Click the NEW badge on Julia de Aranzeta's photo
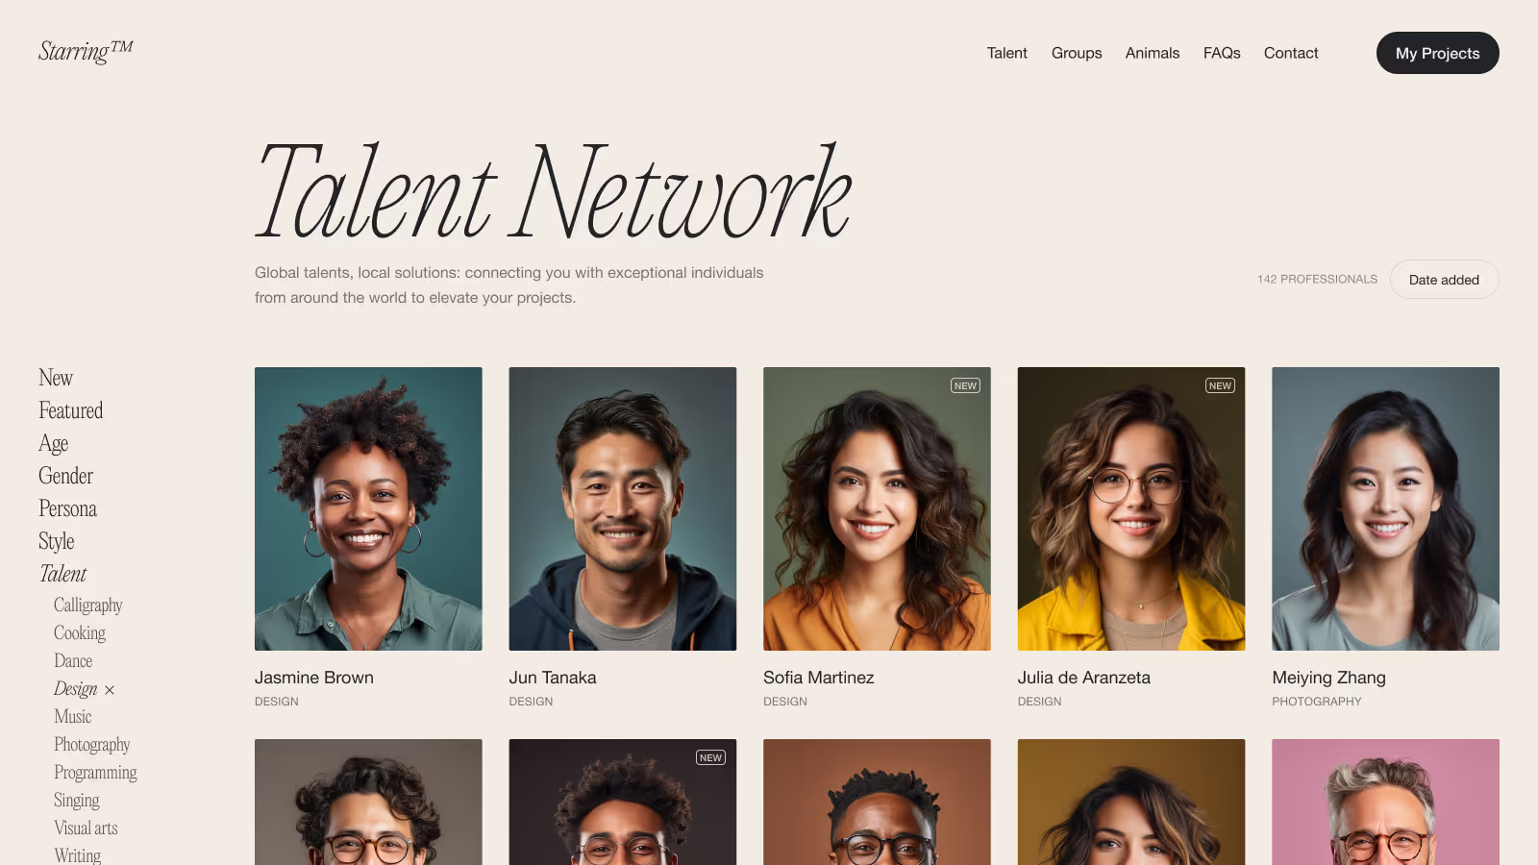Screen dimensions: 1538x865 tap(1220, 385)
